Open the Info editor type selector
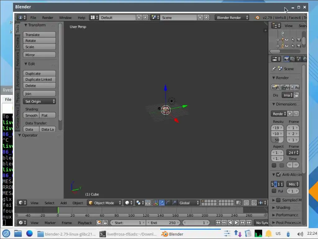Viewport: 318px width, 239px height. coord(22,17)
